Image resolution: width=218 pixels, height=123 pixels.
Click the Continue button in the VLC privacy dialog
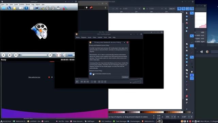pos(125,77)
